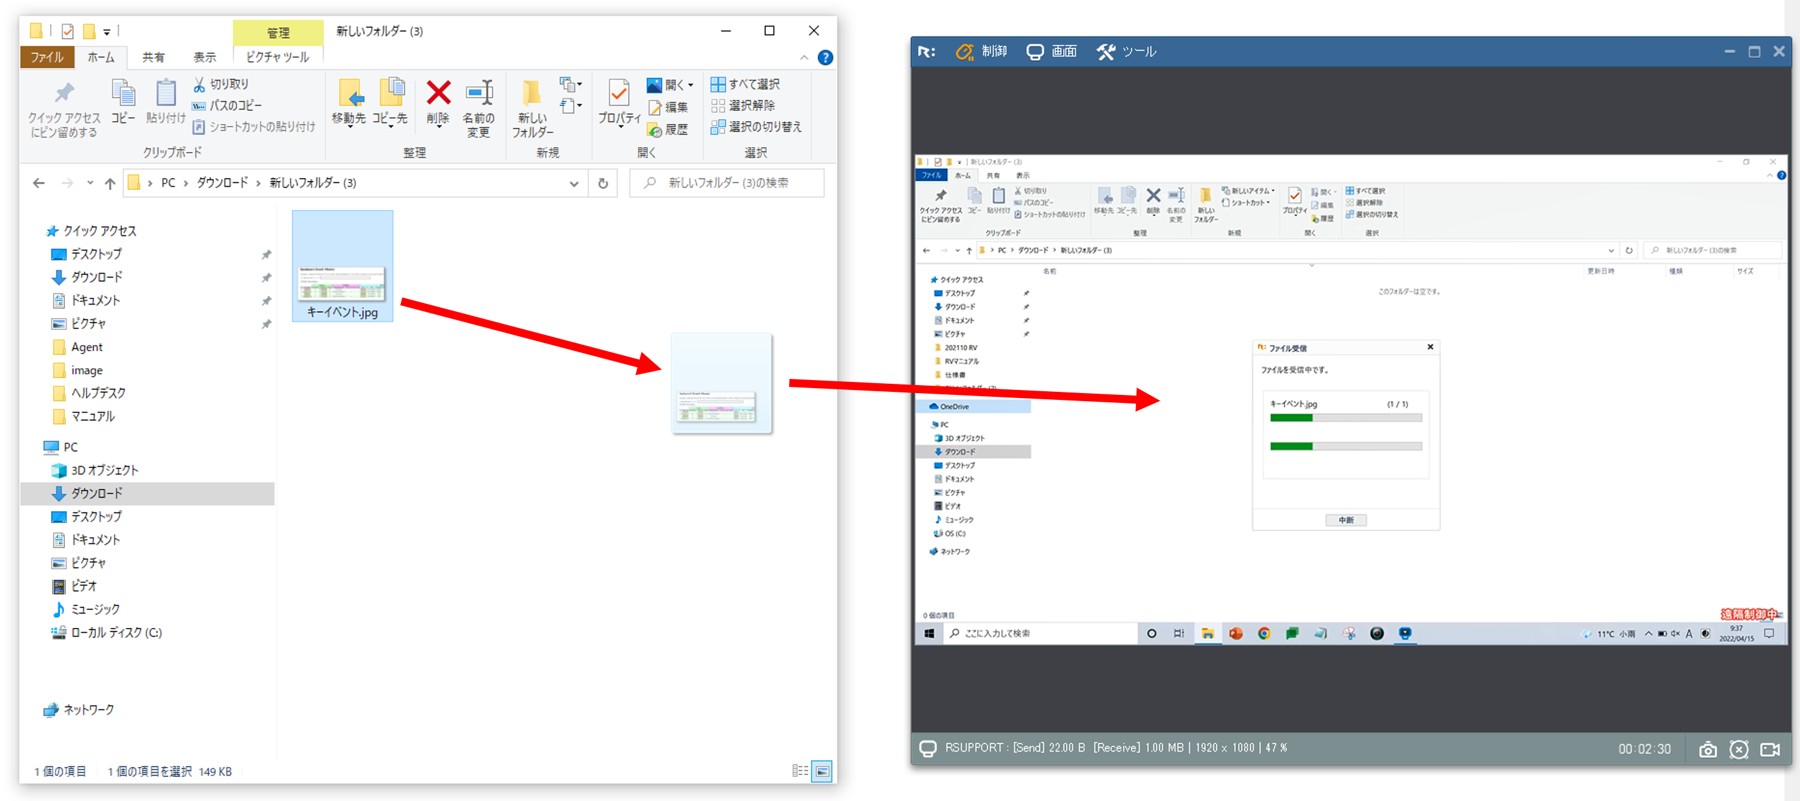Image resolution: width=1800 pixels, height=801 pixels.
Task: Switch to the 共有 ribbon tab in left Explorer
Action: point(153,57)
